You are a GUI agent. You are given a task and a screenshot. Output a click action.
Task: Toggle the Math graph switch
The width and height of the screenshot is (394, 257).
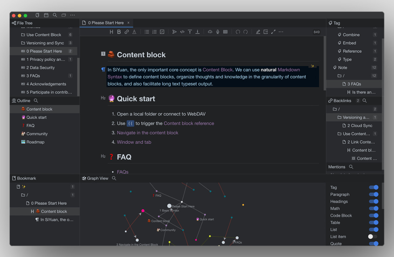point(374,209)
